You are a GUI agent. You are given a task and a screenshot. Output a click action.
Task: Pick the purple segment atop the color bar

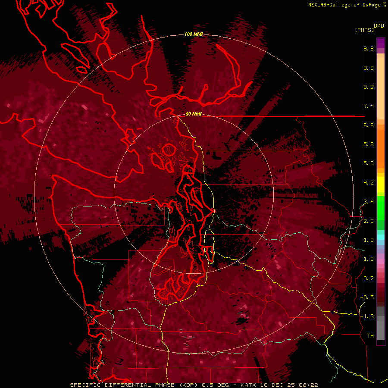click(381, 43)
